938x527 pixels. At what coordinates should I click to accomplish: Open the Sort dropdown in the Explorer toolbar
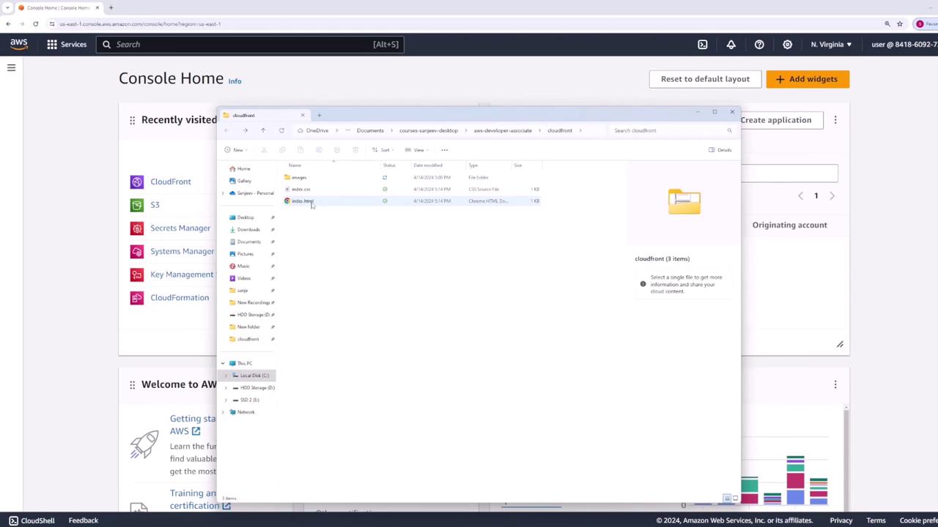(x=381, y=150)
